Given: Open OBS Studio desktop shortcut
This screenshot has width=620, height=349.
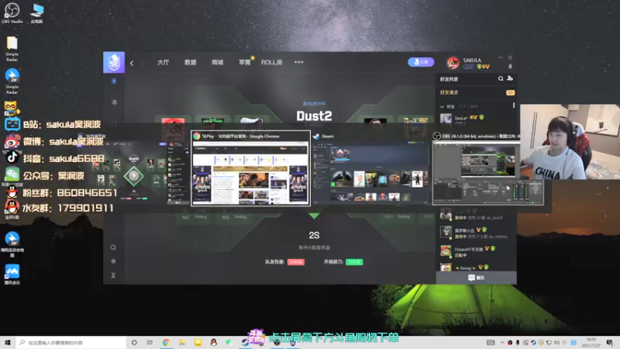Looking at the screenshot, I should (12, 13).
